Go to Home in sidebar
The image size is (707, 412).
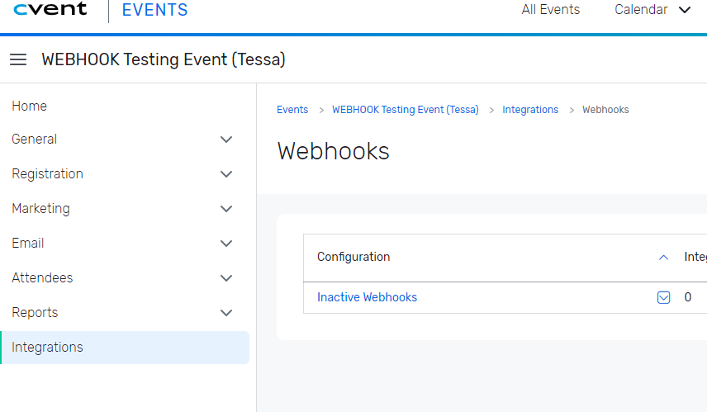tap(29, 106)
